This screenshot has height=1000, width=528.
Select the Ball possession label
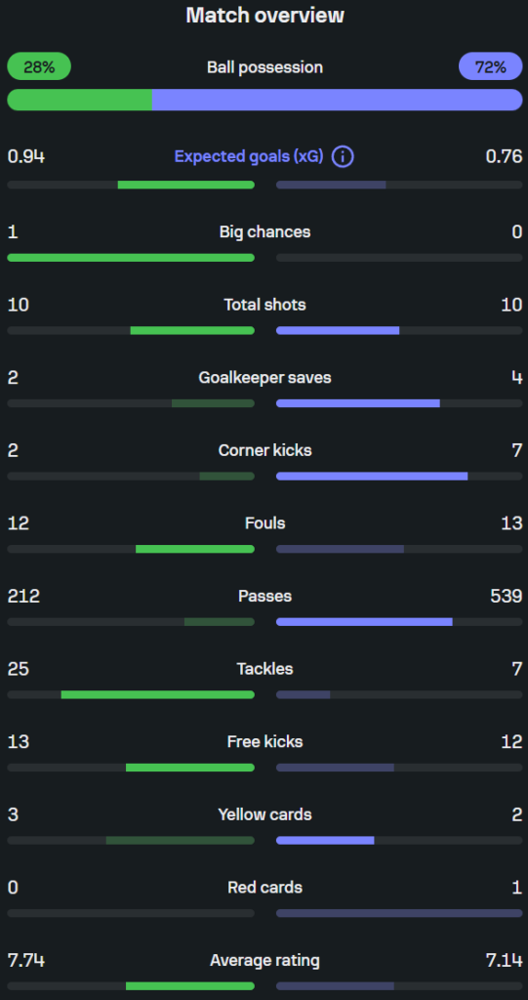coord(264,67)
